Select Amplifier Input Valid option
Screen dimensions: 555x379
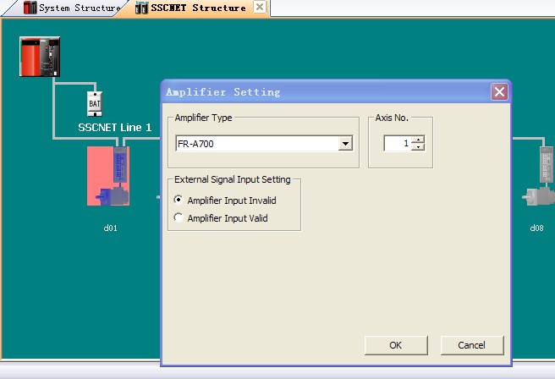click(x=179, y=217)
